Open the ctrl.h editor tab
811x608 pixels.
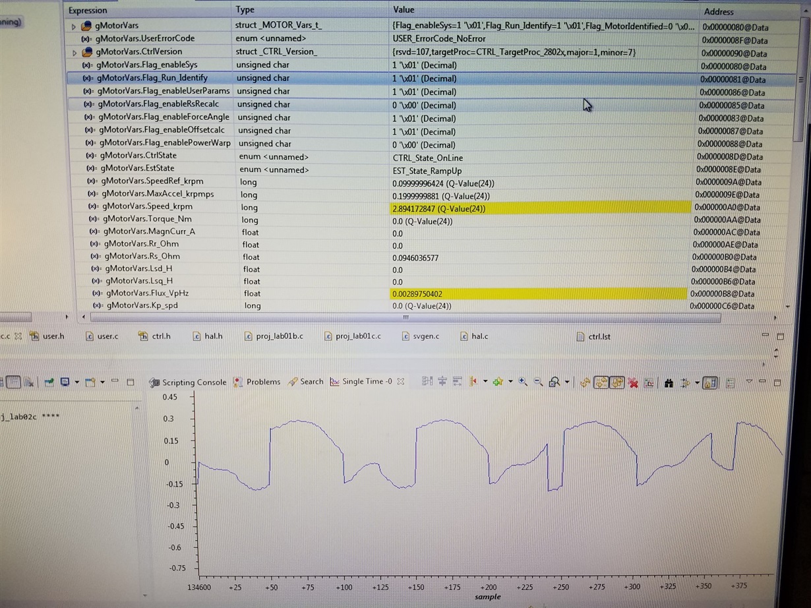[x=155, y=336]
